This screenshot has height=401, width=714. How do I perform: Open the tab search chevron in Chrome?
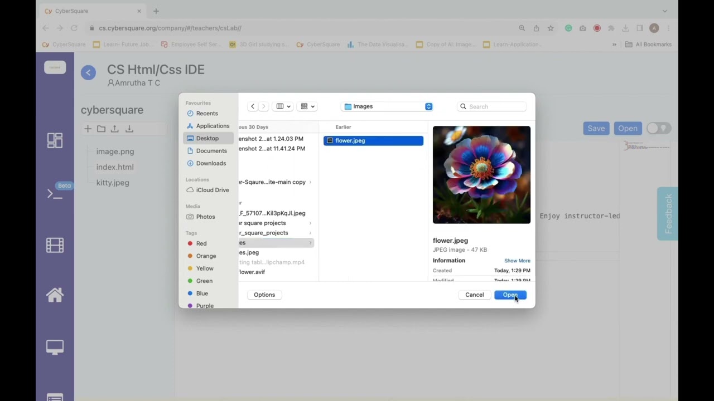point(664,11)
